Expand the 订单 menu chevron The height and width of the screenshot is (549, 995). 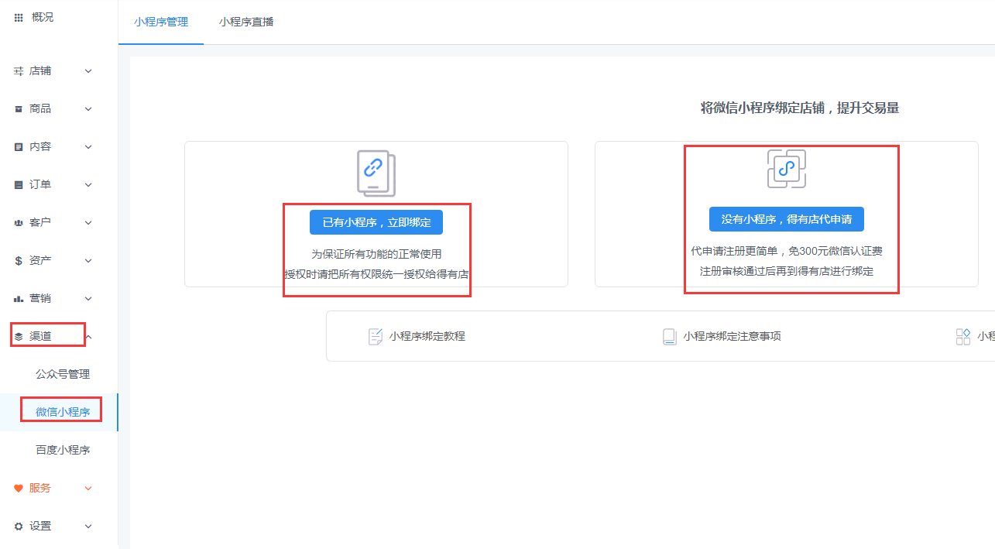coord(88,185)
